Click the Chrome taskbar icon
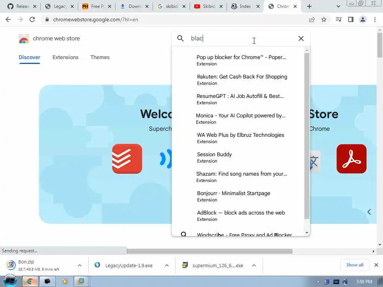Image resolution: width=383 pixels, height=287 pixels. tap(30, 281)
